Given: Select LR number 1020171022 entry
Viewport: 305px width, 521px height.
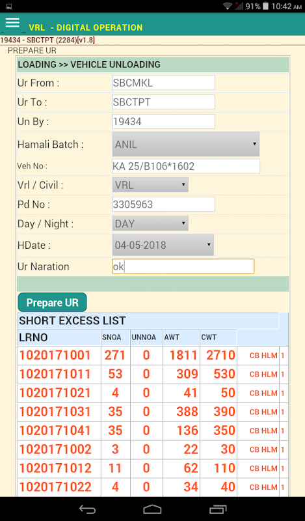Looking at the screenshot, I should 55,487.
